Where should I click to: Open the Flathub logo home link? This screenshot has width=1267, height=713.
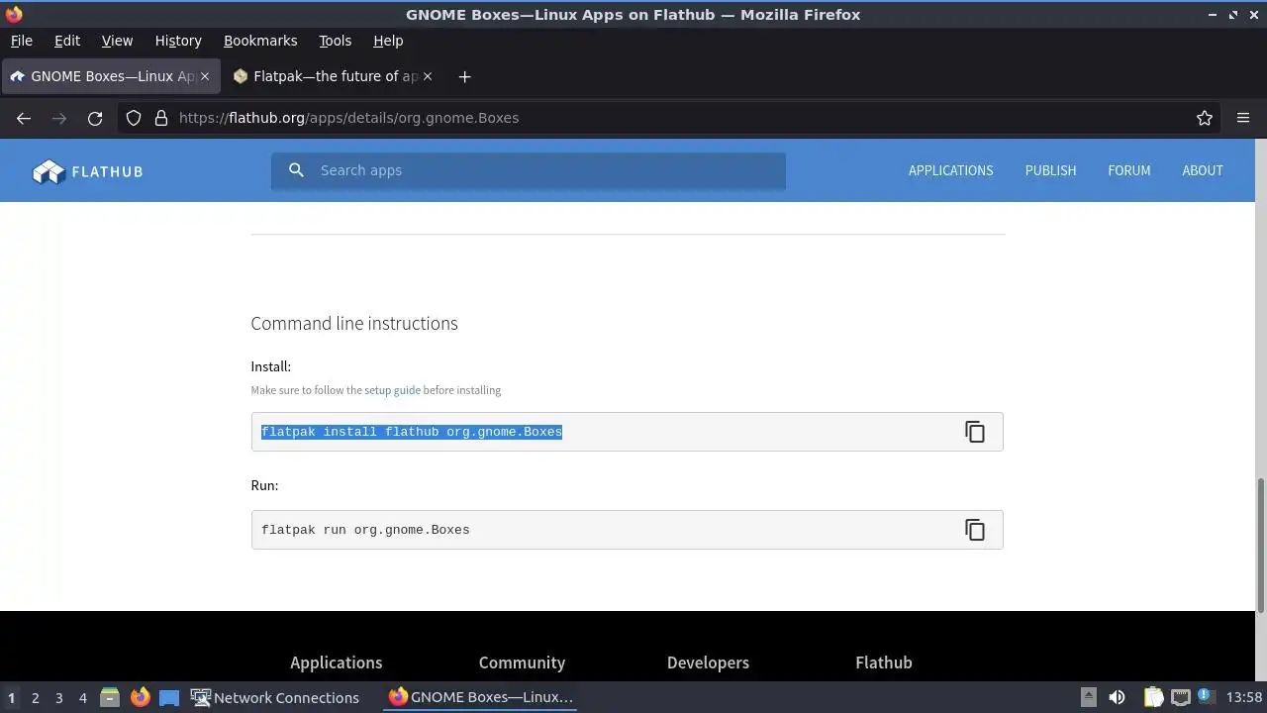pos(88,171)
